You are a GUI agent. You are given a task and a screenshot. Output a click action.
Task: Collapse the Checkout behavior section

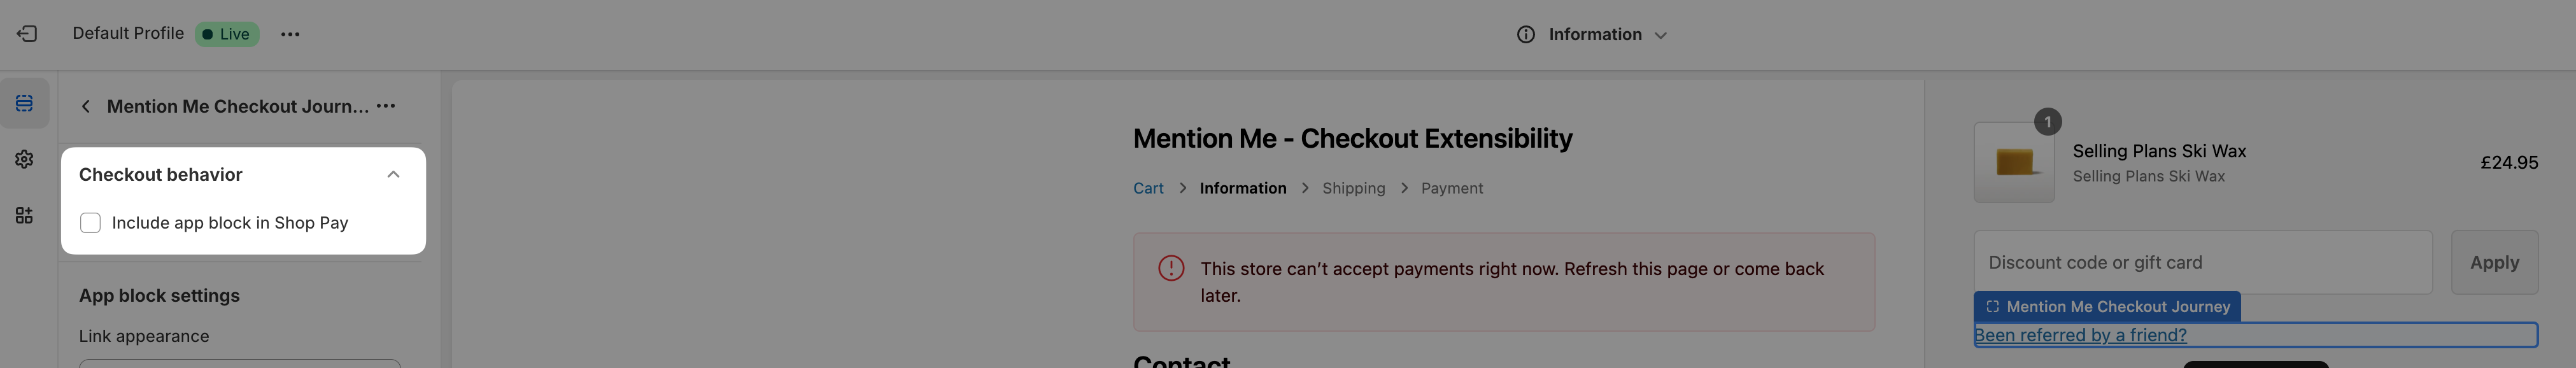(393, 174)
